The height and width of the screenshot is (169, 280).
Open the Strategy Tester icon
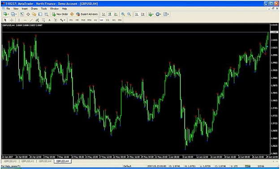[47, 14]
